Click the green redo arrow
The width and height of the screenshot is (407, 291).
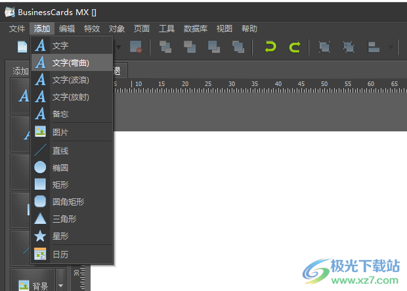pyautogui.click(x=295, y=47)
